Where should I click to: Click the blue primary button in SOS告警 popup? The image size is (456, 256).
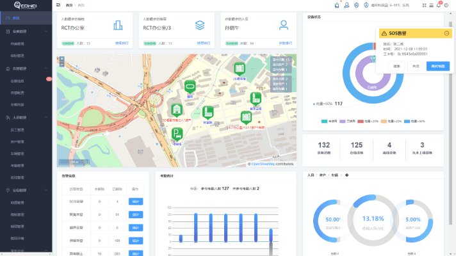click(x=438, y=67)
